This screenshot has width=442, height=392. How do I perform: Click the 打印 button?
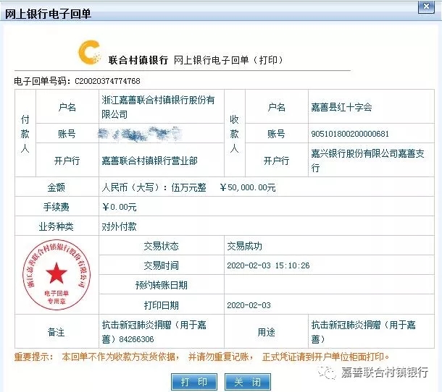[193, 381]
